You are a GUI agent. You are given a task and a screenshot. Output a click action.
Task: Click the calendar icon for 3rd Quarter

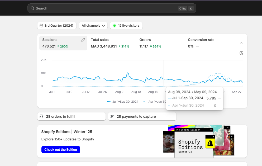(x=41, y=26)
